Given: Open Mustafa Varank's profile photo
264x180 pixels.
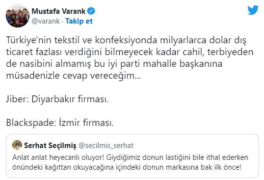Looking at the screenshot, I should [18, 16].
